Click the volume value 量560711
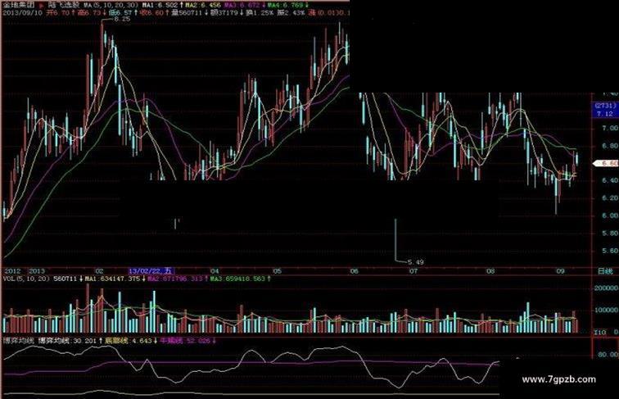The height and width of the screenshot is (399, 619). coord(187,13)
